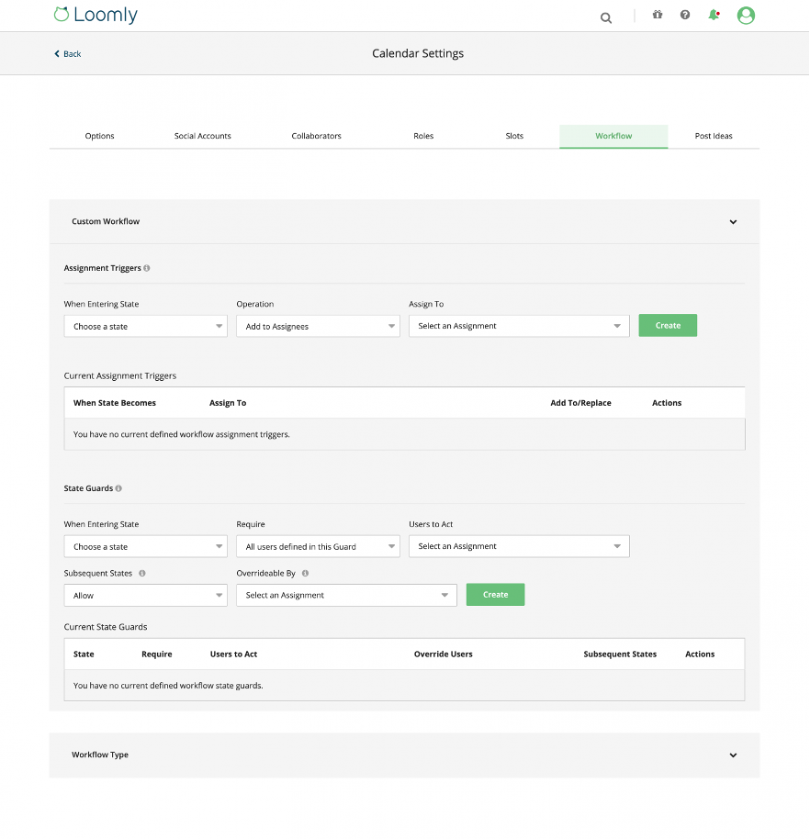Navigate back using the Back link

click(66, 53)
